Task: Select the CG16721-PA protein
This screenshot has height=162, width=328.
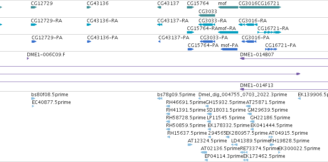Action: (x=271, y=49)
